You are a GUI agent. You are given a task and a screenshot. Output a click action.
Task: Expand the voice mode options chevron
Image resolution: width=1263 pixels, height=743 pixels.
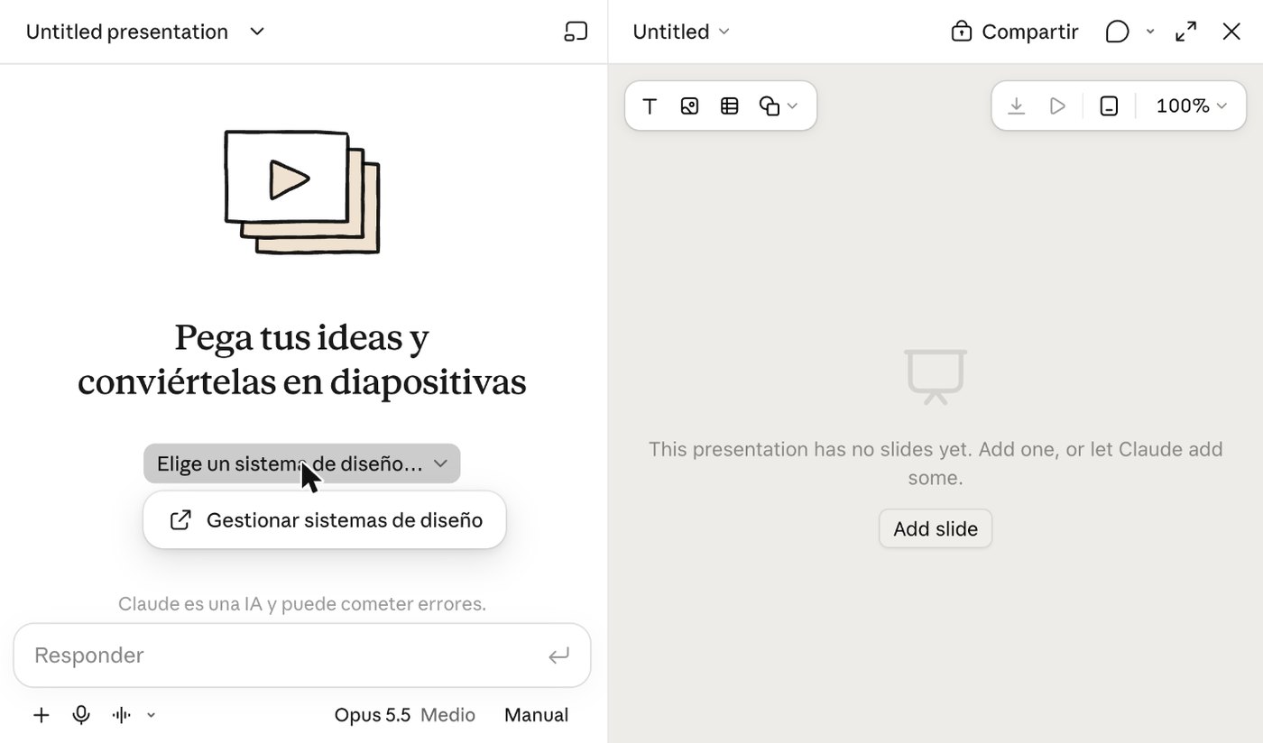point(151,715)
